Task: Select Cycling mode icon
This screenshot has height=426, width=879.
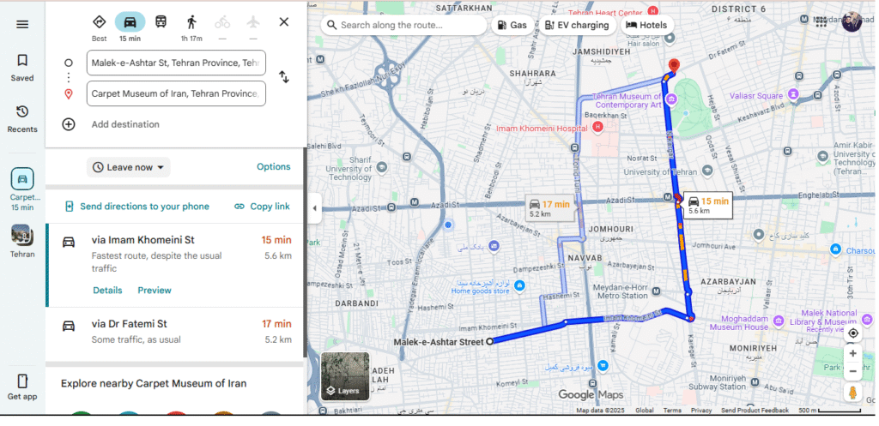Action: [222, 22]
